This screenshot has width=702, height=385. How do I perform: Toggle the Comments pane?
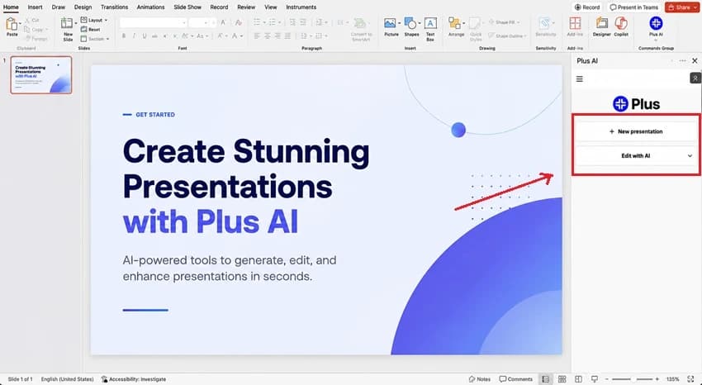click(515, 379)
